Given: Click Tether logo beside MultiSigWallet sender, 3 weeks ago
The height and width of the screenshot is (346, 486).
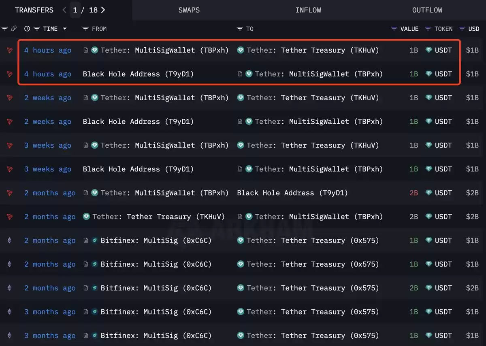Looking at the screenshot, I should click(x=95, y=145).
